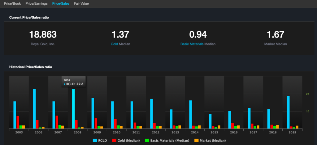Click the 1.67 Market Median value
Screen dimensions: 317x145
[275, 35]
